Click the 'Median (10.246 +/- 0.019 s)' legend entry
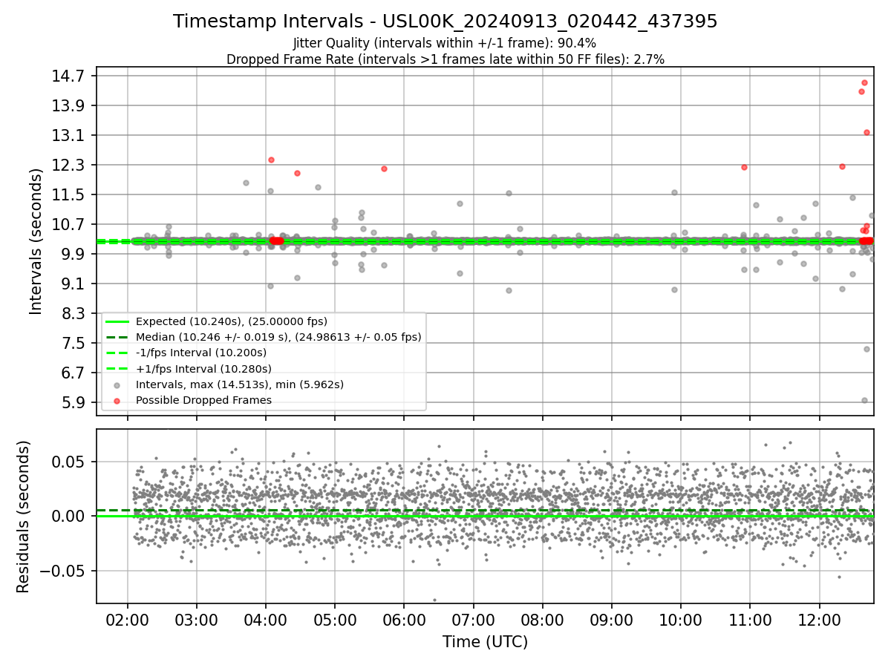The height and width of the screenshot is (668, 891). [278, 337]
